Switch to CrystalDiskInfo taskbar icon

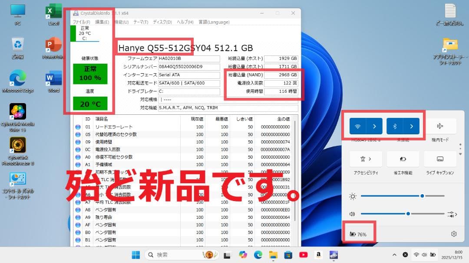point(334,255)
